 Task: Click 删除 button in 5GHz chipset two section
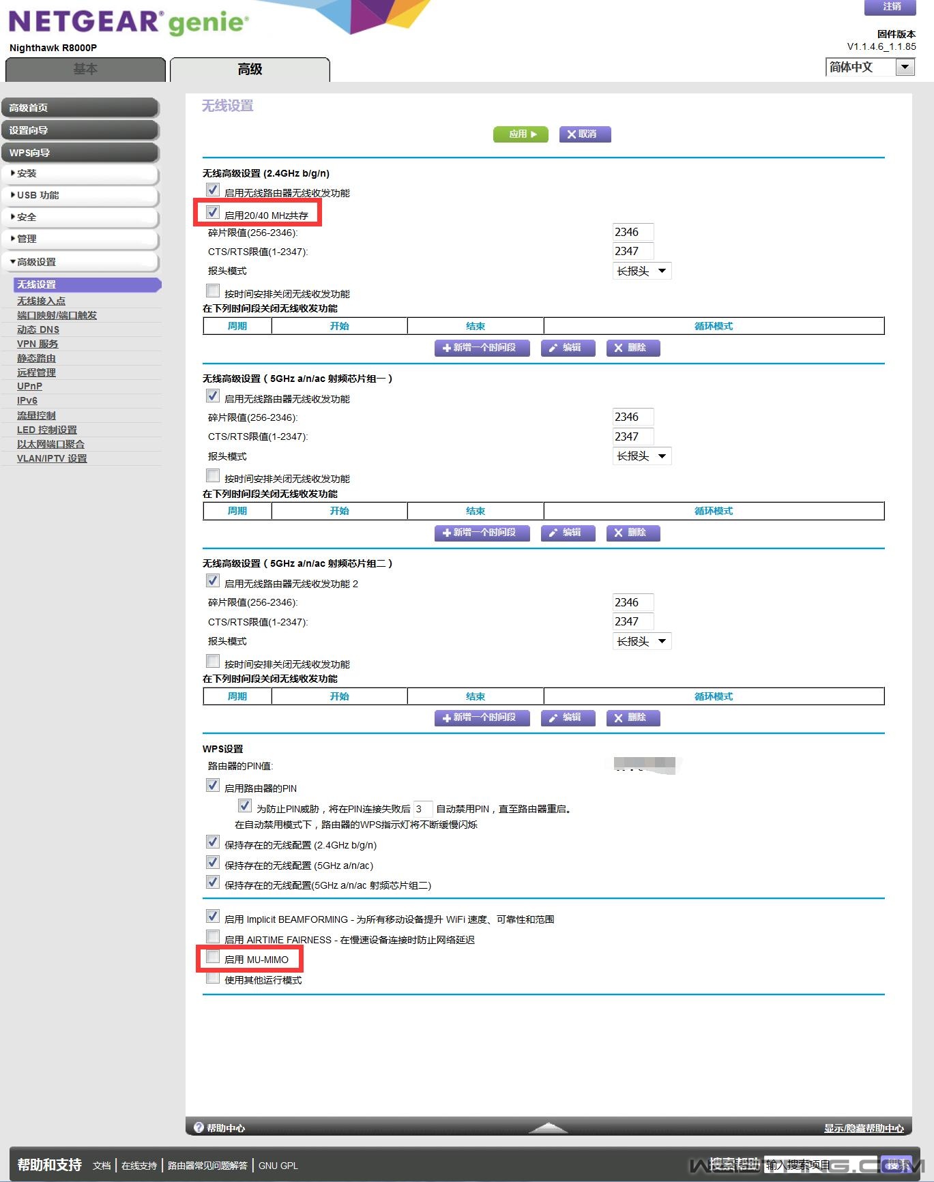632,718
